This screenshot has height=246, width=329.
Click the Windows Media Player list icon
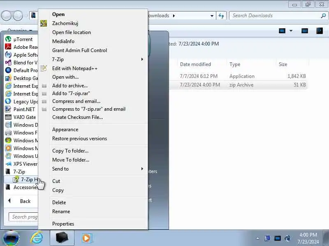click(x=8, y=148)
